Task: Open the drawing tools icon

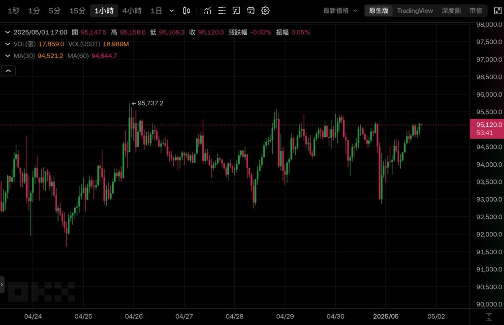Action: 236,10
